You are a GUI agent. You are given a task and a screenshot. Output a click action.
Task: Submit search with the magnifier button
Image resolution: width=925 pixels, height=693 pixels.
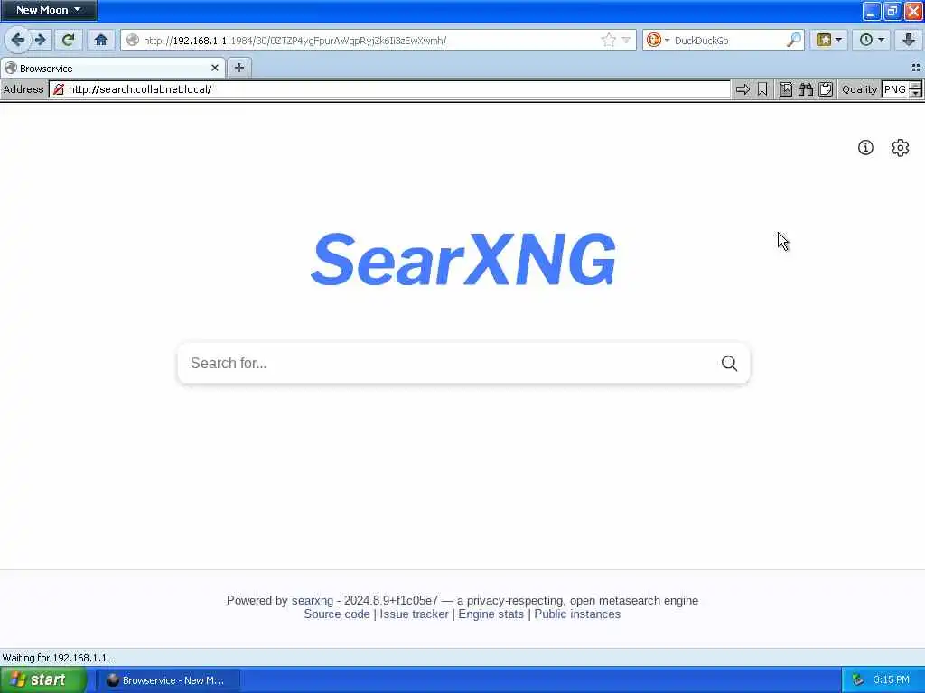click(x=730, y=363)
